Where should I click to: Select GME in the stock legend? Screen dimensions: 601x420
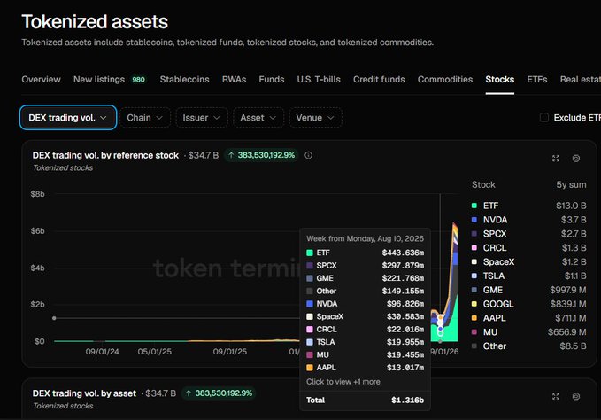pyautogui.click(x=492, y=290)
